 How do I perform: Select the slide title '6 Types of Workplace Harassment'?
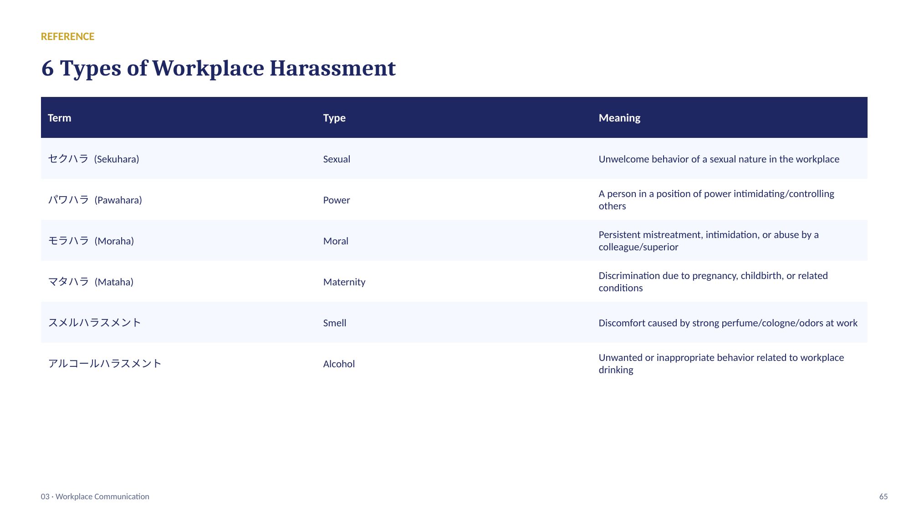click(x=219, y=68)
